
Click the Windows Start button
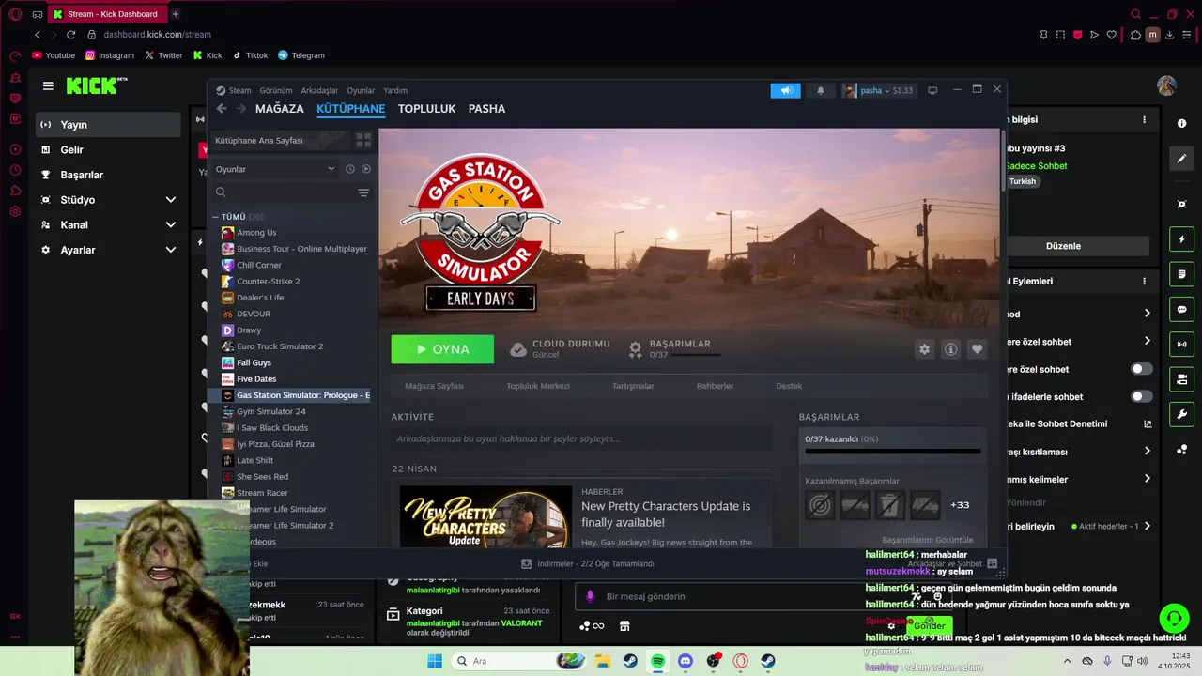(435, 661)
